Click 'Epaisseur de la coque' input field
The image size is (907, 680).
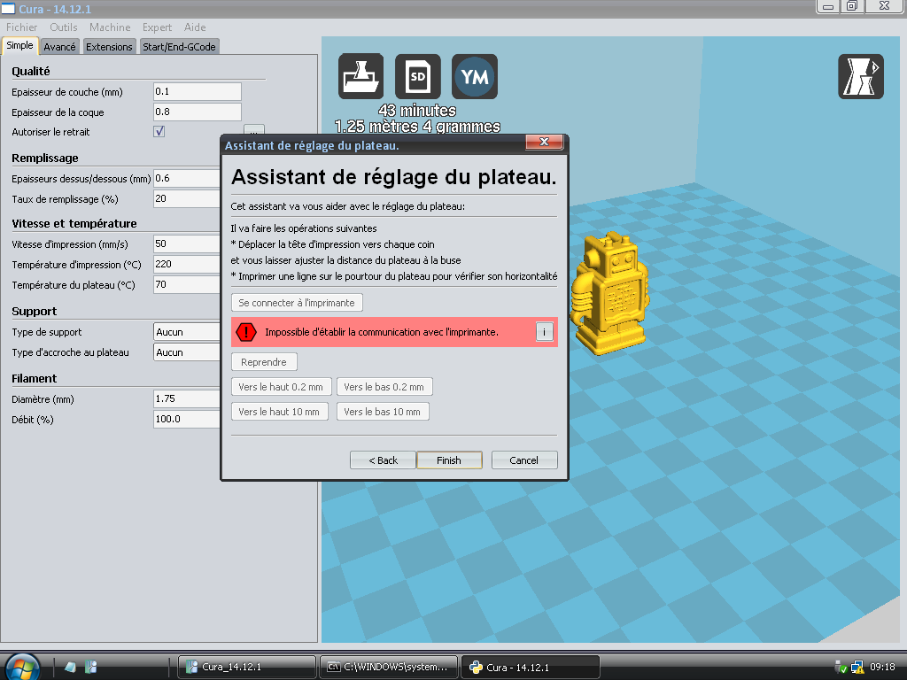point(198,112)
